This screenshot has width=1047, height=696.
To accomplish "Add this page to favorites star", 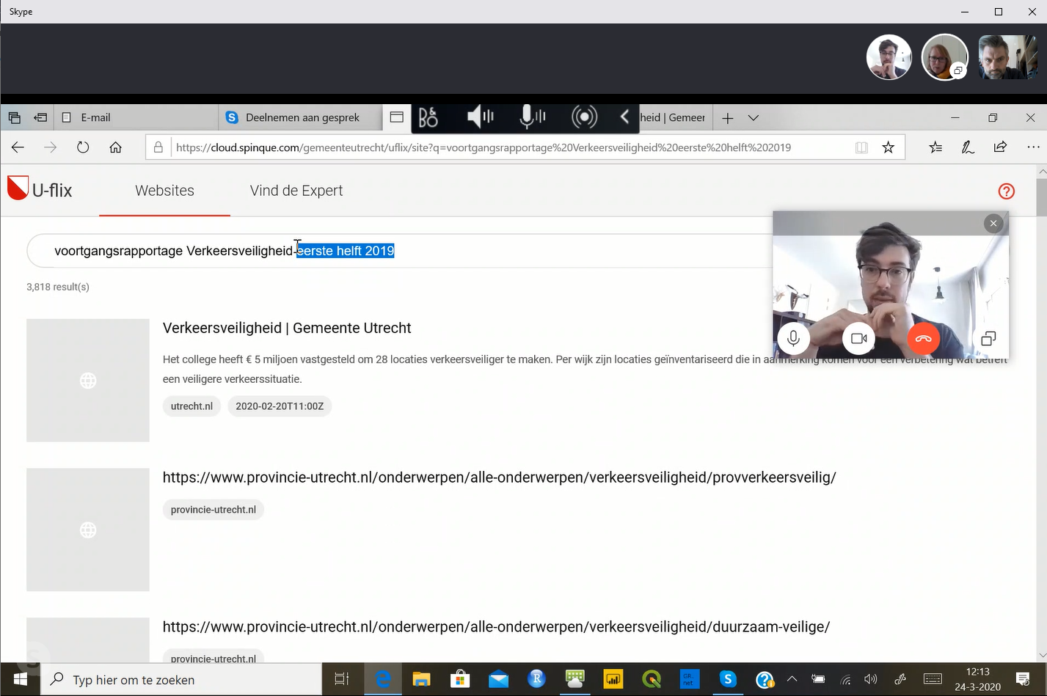I will coord(888,147).
